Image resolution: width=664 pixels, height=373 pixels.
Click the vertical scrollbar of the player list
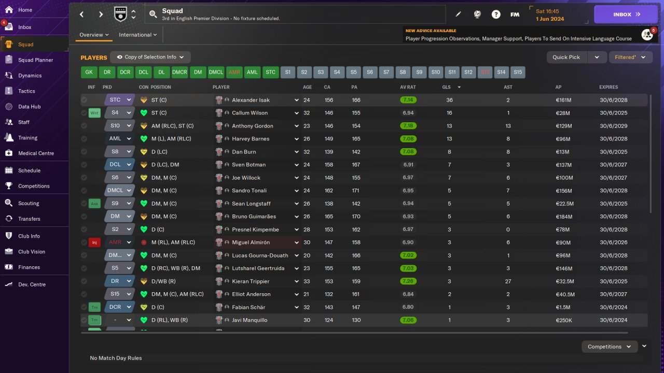point(651,153)
